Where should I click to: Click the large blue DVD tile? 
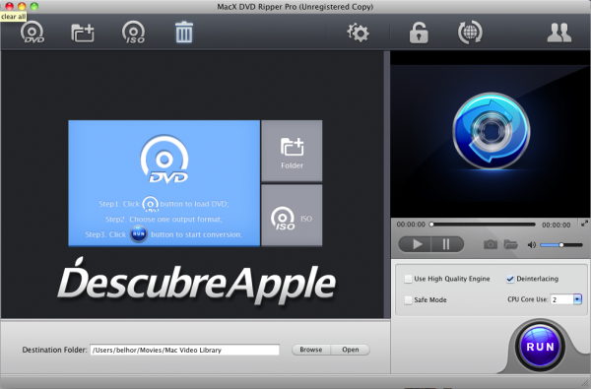pyautogui.click(x=164, y=183)
